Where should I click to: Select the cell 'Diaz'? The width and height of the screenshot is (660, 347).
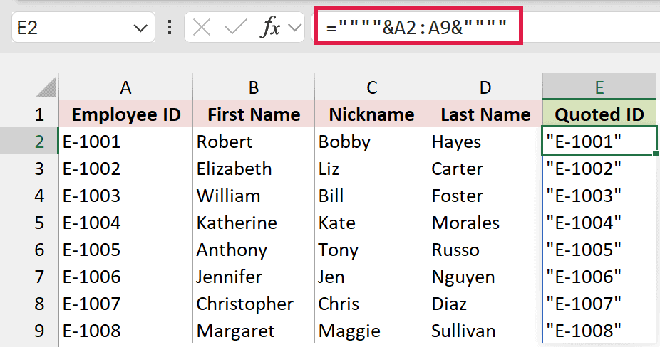pyautogui.click(x=485, y=303)
